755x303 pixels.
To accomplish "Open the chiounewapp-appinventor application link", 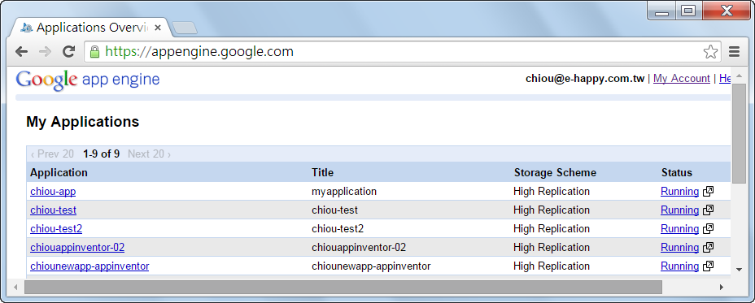I will click(x=89, y=266).
